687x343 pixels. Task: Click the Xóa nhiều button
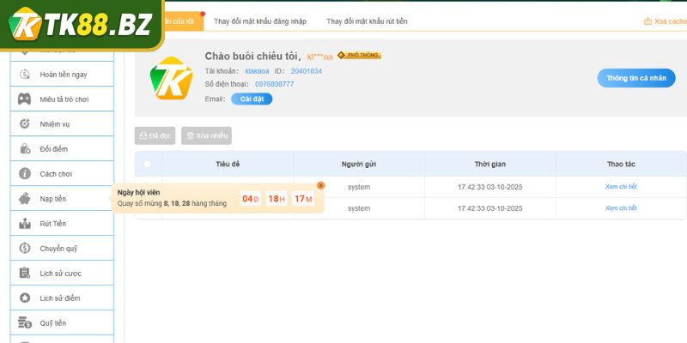click(x=206, y=135)
